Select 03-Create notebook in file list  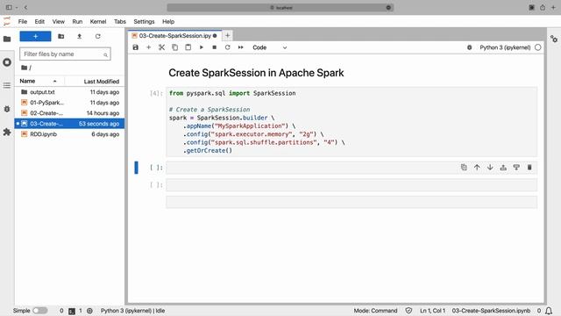click(69, 124)
